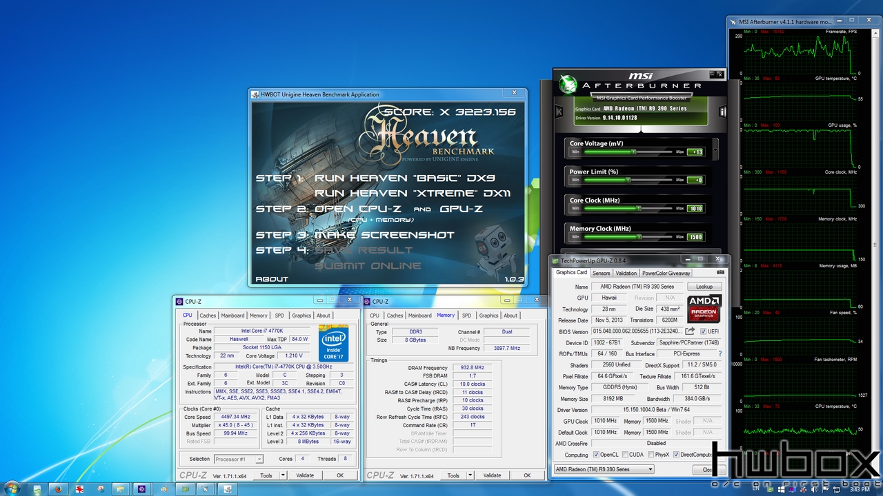Click MAKE SCREENSHOT step
The width and height of the screenshot is (883, 496).
(384, 235)
